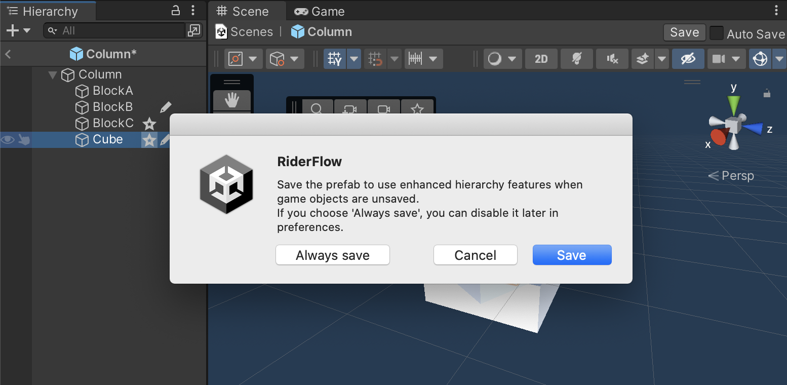
Task: Open the Hierarchy panel kebab menu
Action: [193, 10]
